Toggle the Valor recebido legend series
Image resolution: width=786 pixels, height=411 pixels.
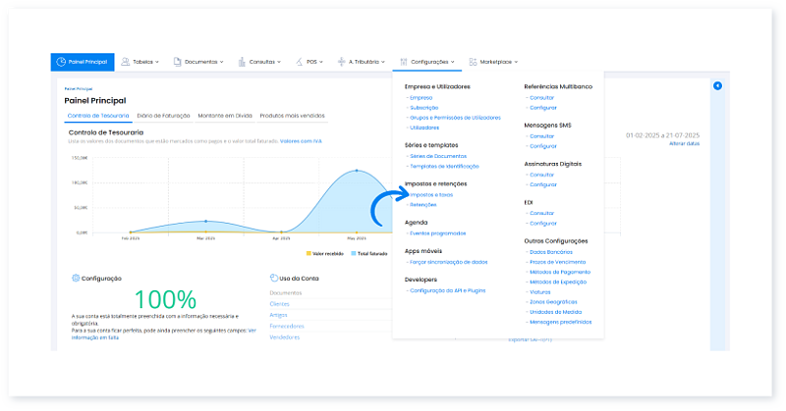[327, 252]
